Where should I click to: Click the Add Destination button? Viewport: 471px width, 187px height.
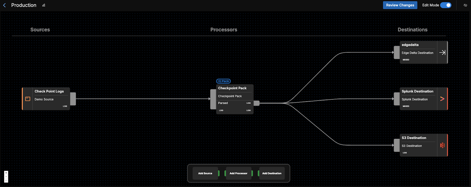pos(272,173)
